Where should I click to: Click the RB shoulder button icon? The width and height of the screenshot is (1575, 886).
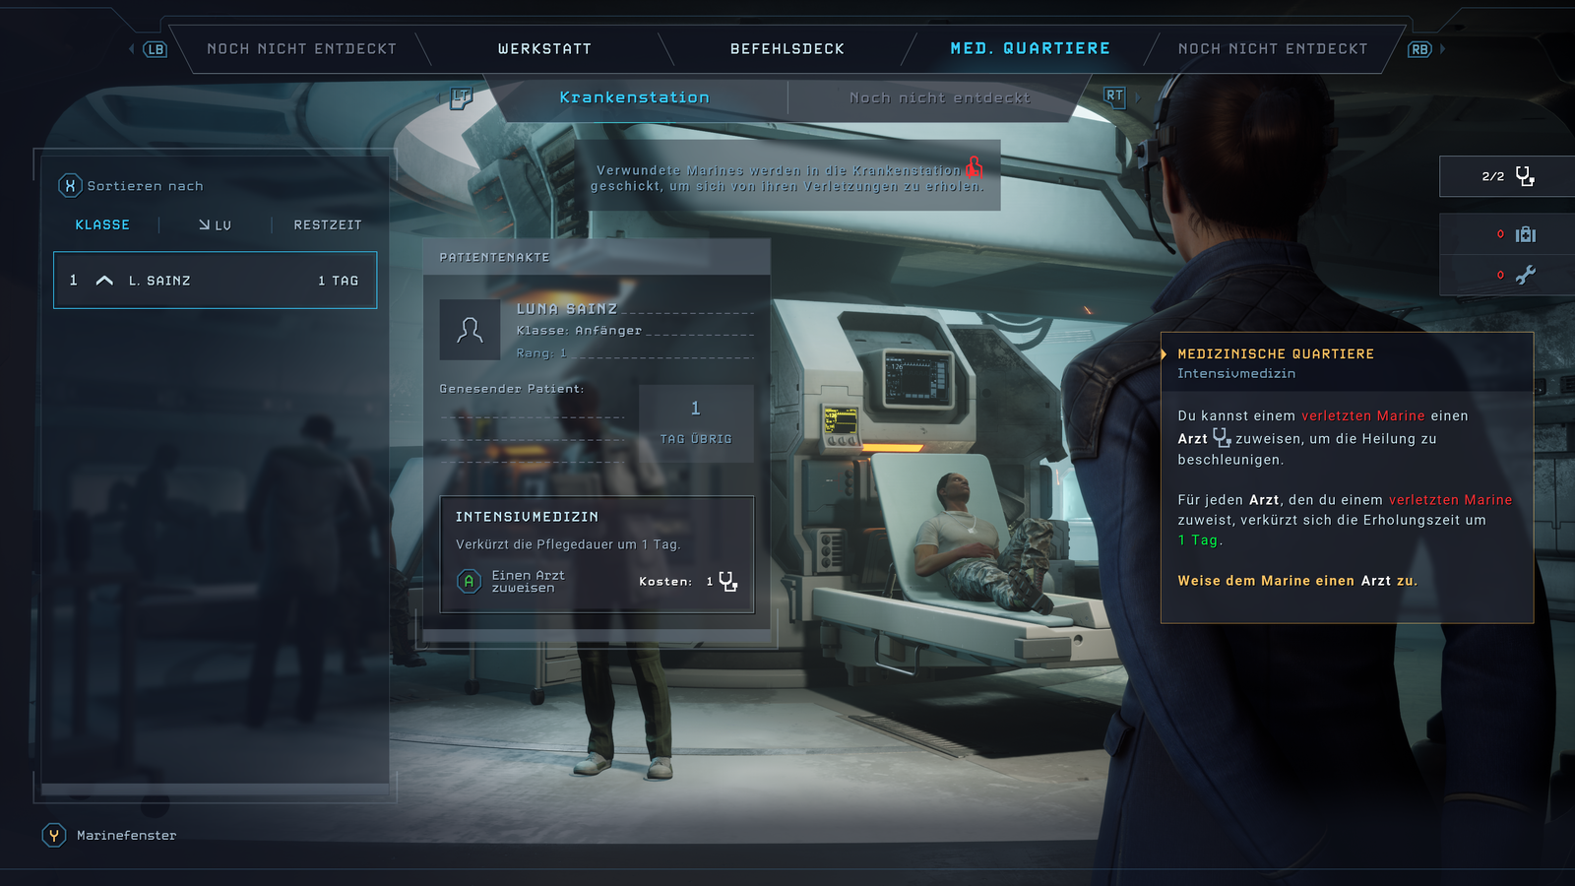(x=1418, y=49)
